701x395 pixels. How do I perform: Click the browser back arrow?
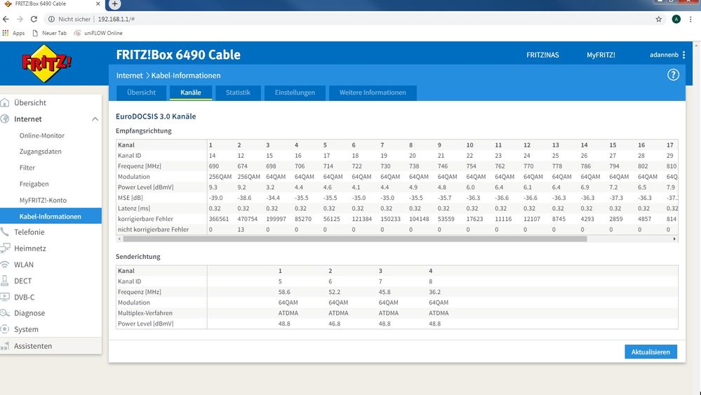(x=6, y=19)
